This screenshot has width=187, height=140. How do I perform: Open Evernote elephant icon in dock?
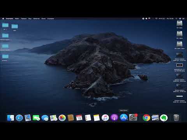pos(164,118)
